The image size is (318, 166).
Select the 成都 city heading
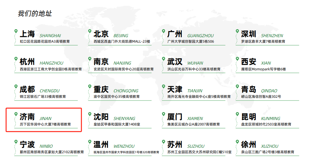27,89
